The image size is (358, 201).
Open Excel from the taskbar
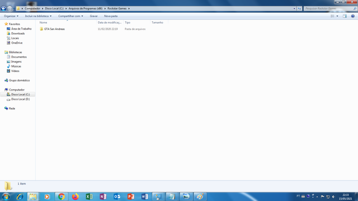89,197
